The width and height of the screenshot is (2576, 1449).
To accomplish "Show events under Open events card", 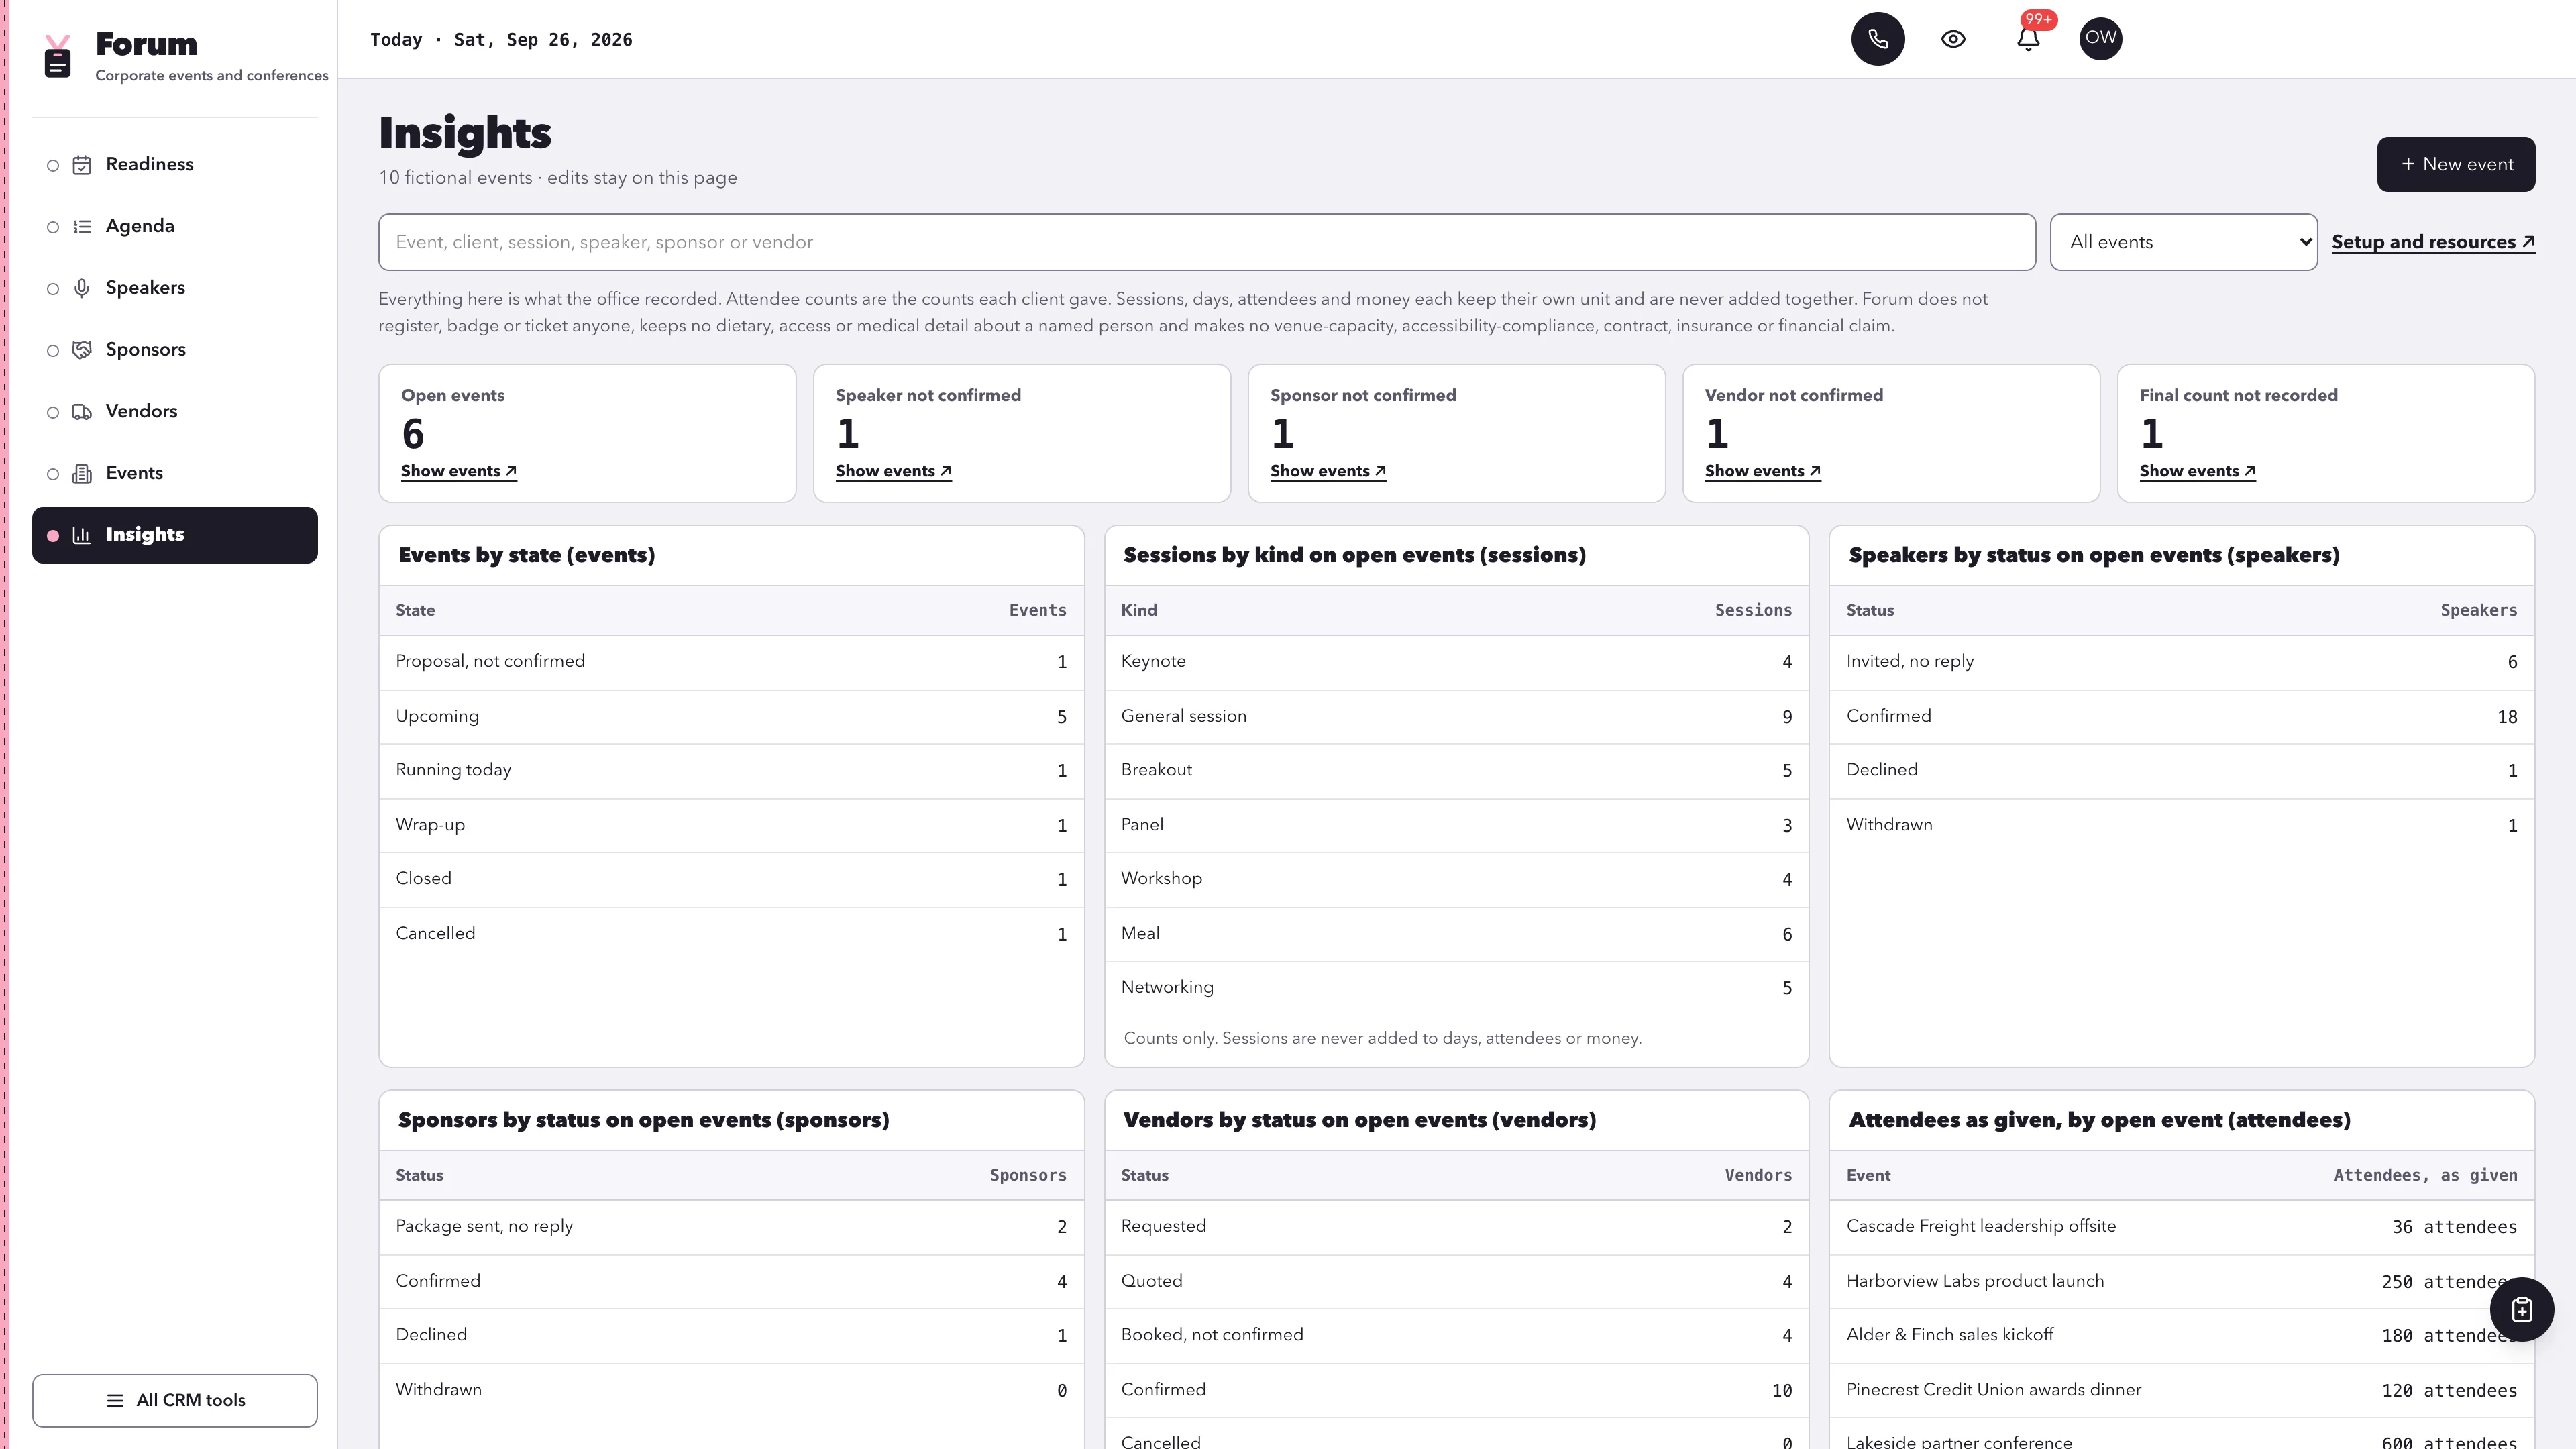I will tap(459, 471).
